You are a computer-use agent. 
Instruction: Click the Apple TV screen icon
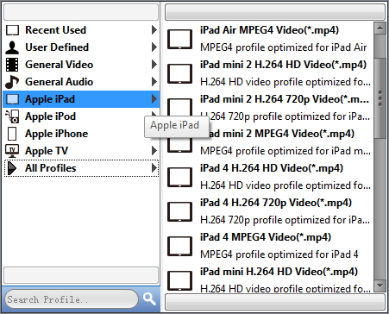pyautogui.click(x=12, y=151)
